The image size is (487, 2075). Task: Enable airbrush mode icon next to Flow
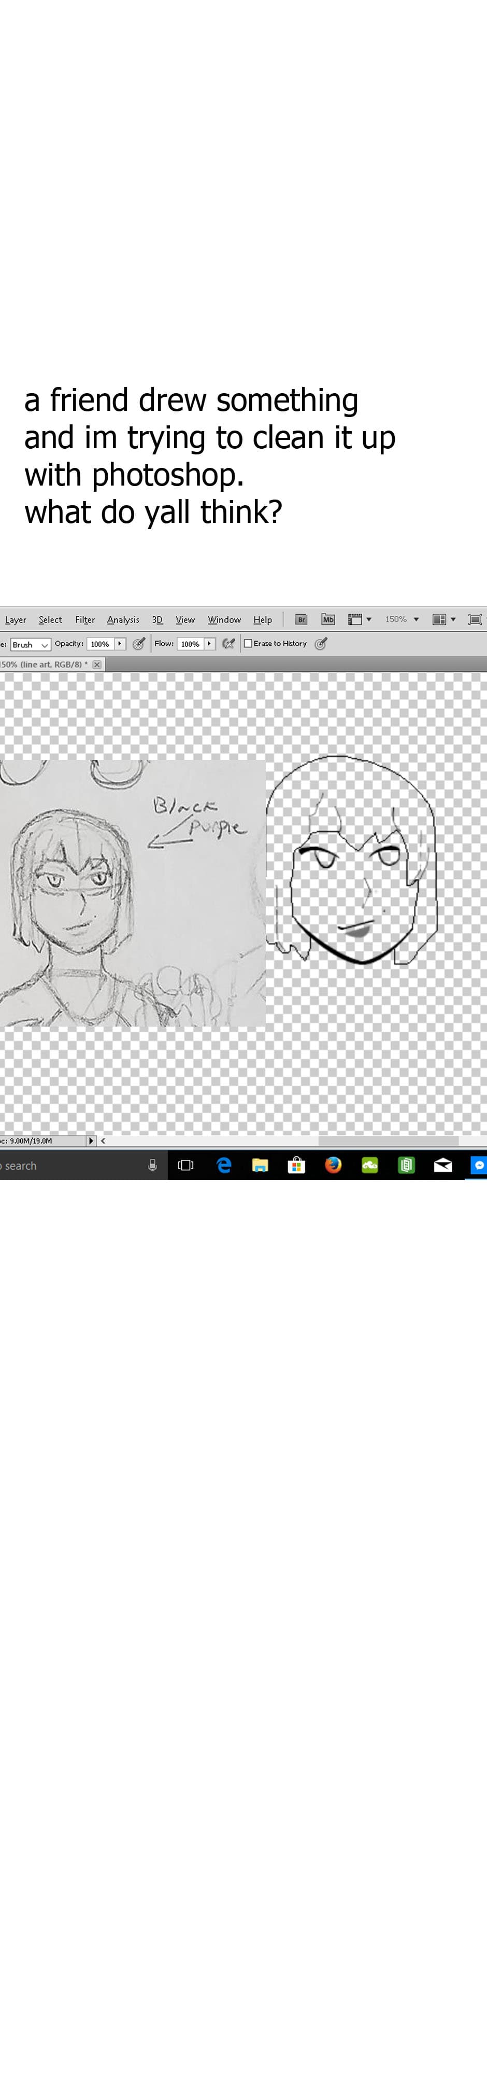(228, 644)
